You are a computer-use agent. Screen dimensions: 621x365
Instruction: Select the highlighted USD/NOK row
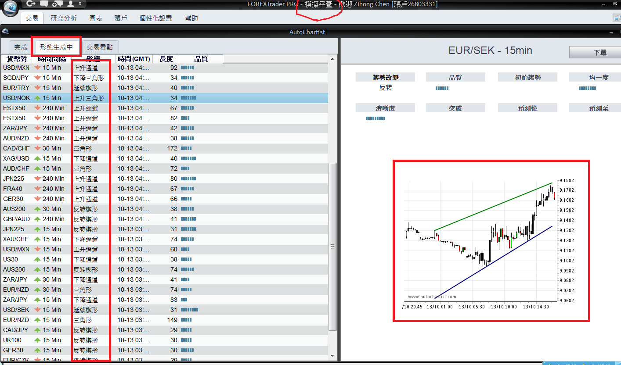pos(165,98)
